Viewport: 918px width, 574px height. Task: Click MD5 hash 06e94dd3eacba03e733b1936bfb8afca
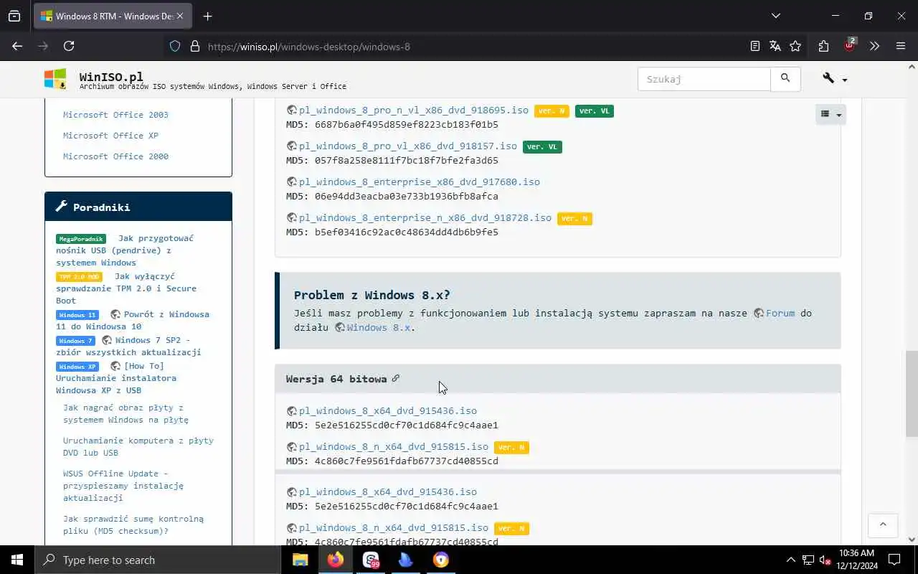407,197
